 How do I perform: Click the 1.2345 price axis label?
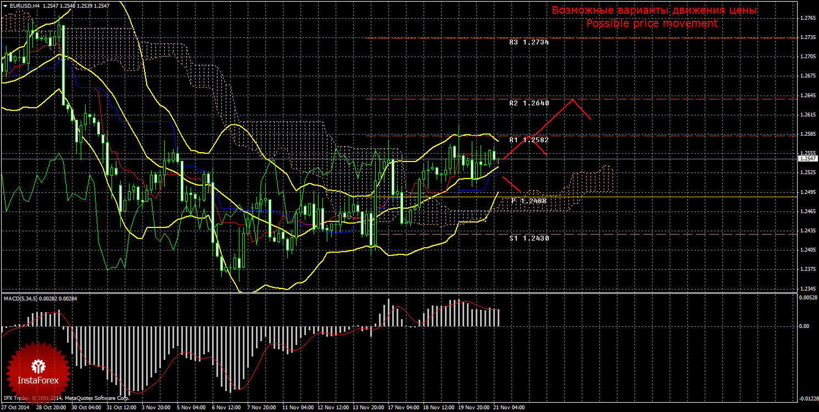pos(809,288)
